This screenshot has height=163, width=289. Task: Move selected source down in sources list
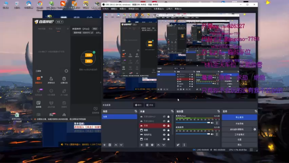(164, 145)
